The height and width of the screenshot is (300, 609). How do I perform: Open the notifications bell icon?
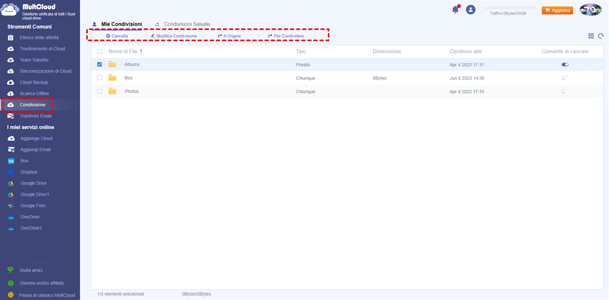[x=455, y=10]
